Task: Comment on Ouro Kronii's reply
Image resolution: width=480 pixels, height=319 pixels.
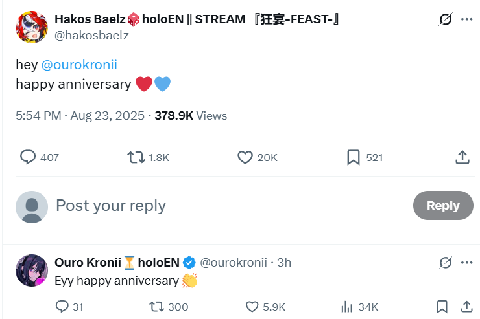Action: 62,307
